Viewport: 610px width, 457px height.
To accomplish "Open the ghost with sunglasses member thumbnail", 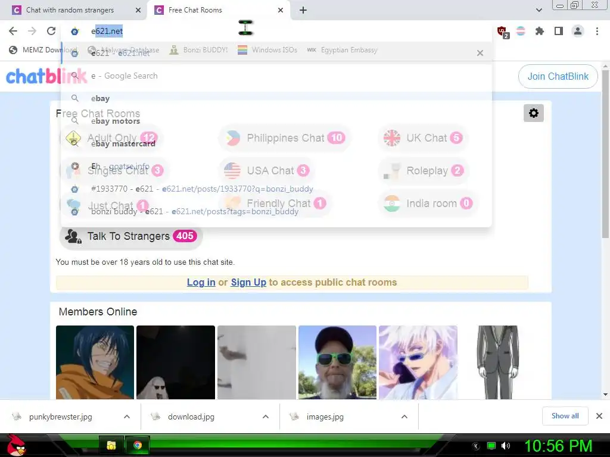I will (x=176, y=362).
